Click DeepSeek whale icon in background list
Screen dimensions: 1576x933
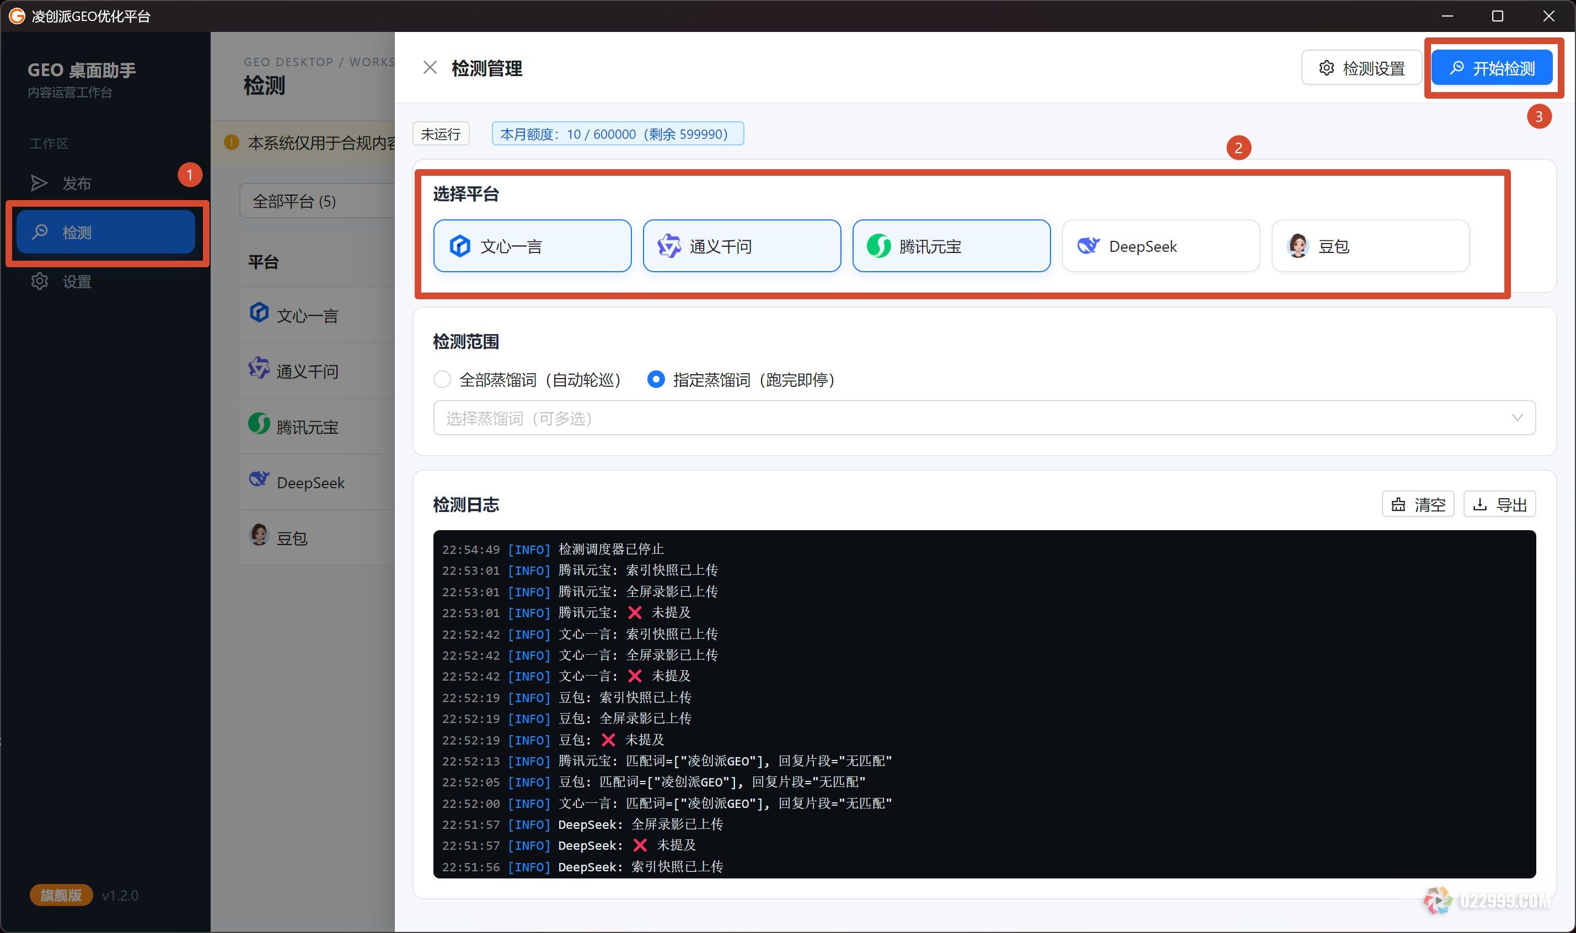(259, 479)
